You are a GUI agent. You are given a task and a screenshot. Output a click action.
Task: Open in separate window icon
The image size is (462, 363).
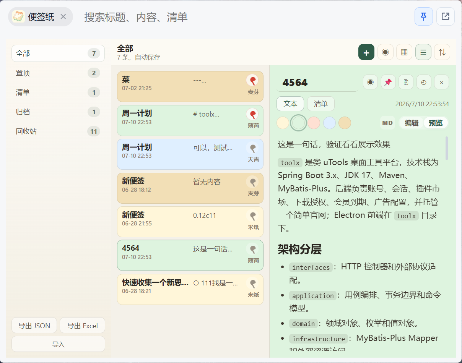[x=446, y=16]
